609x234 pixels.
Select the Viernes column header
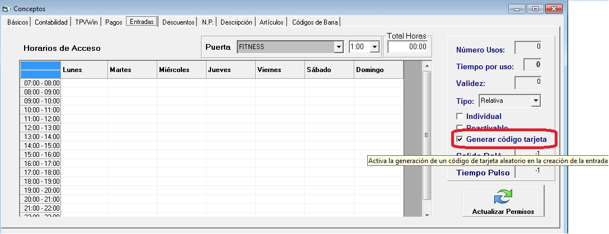pos(280,70)
